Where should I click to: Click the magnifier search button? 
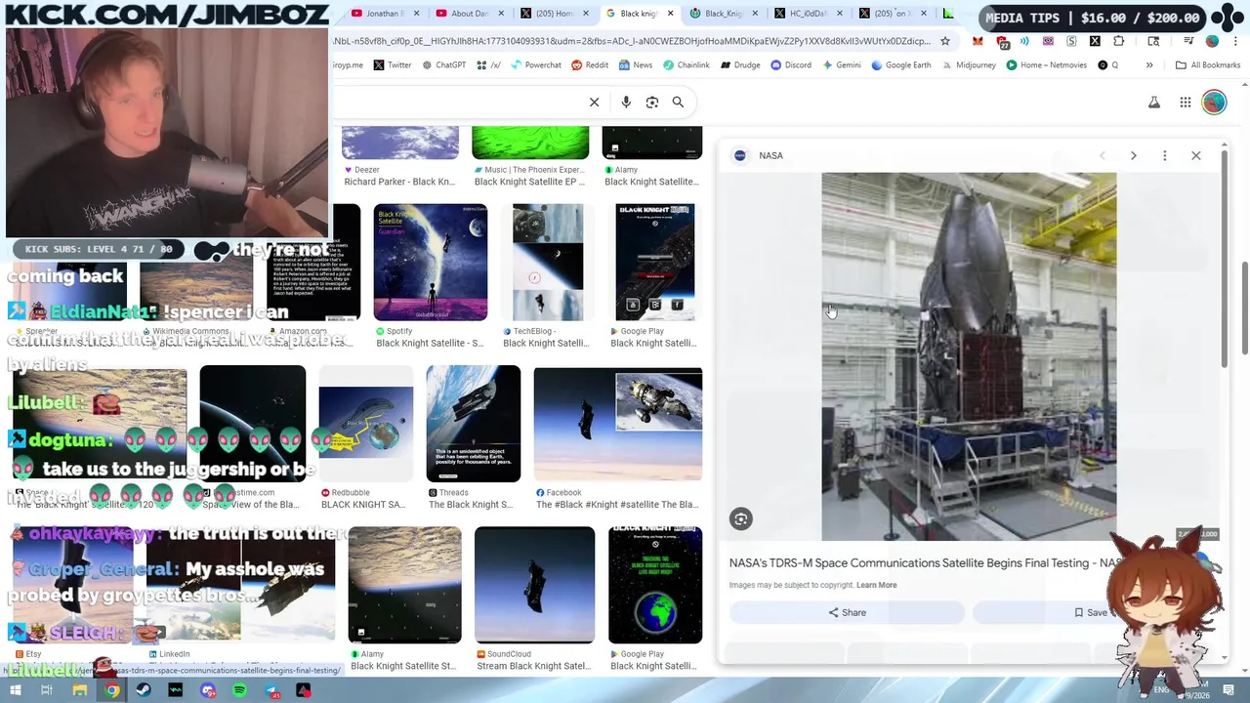678,102
